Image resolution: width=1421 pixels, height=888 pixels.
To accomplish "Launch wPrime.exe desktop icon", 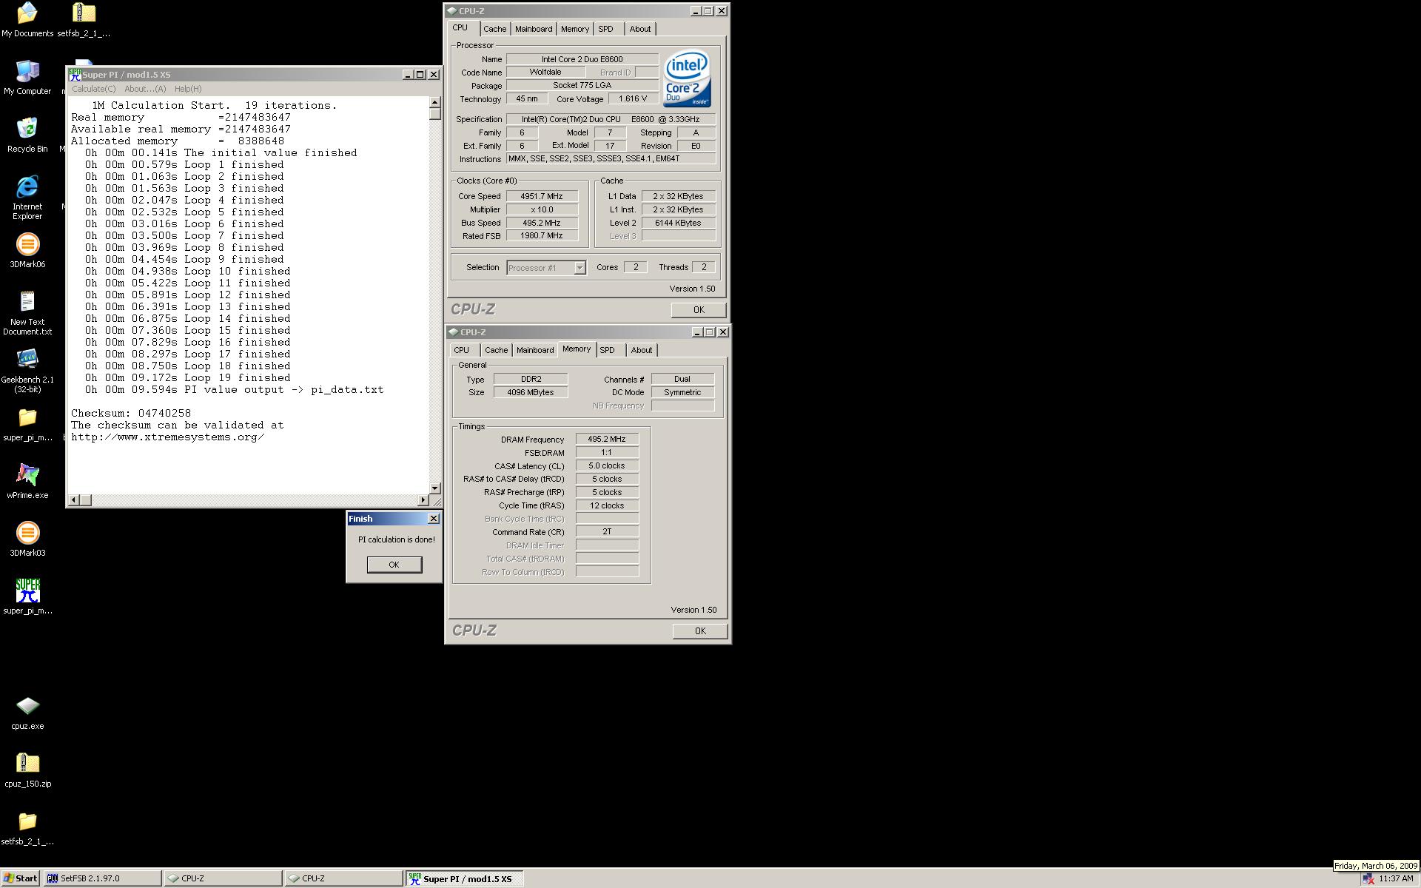I will pyautogui.click(x=27, y=482).
